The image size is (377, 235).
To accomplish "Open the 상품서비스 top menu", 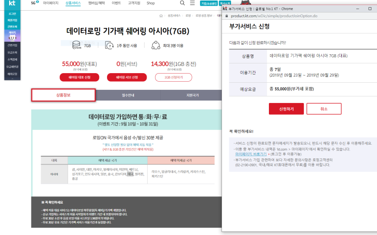I will click(73, 3).
